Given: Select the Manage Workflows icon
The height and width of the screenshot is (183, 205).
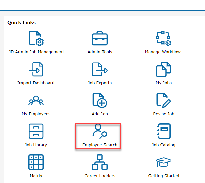Looking at the screenshot, I should [164, 38].
